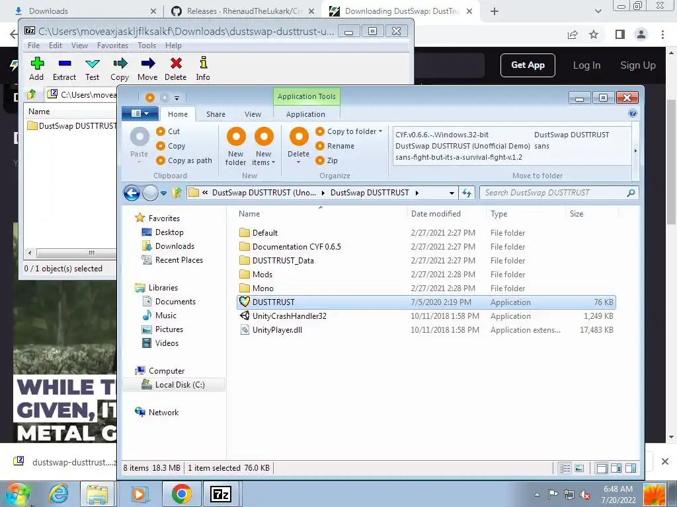Open recent locations dropdown arrow

coord(164,193)
